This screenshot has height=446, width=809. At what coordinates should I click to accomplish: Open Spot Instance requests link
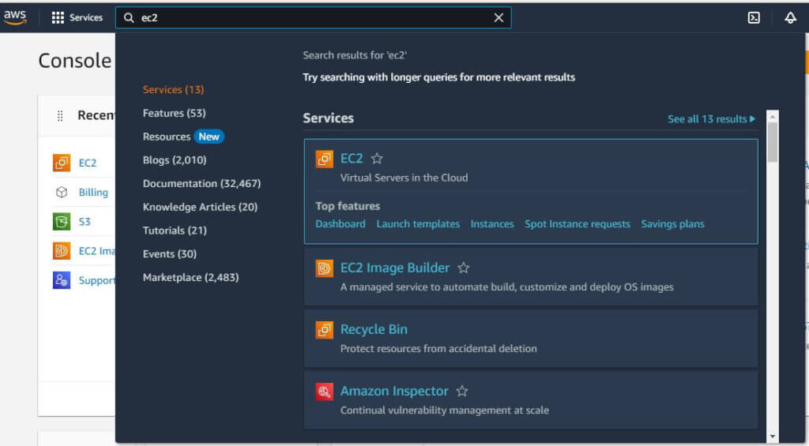point(578,223)
